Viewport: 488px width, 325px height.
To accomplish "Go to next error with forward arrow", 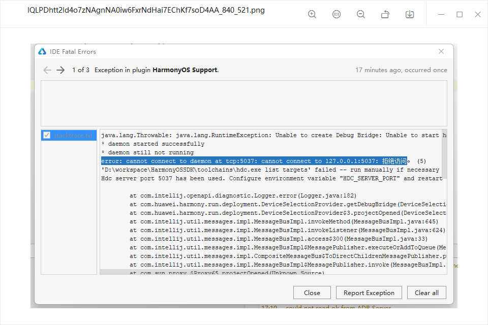I will pyautogui.click(x=60, y=70).
